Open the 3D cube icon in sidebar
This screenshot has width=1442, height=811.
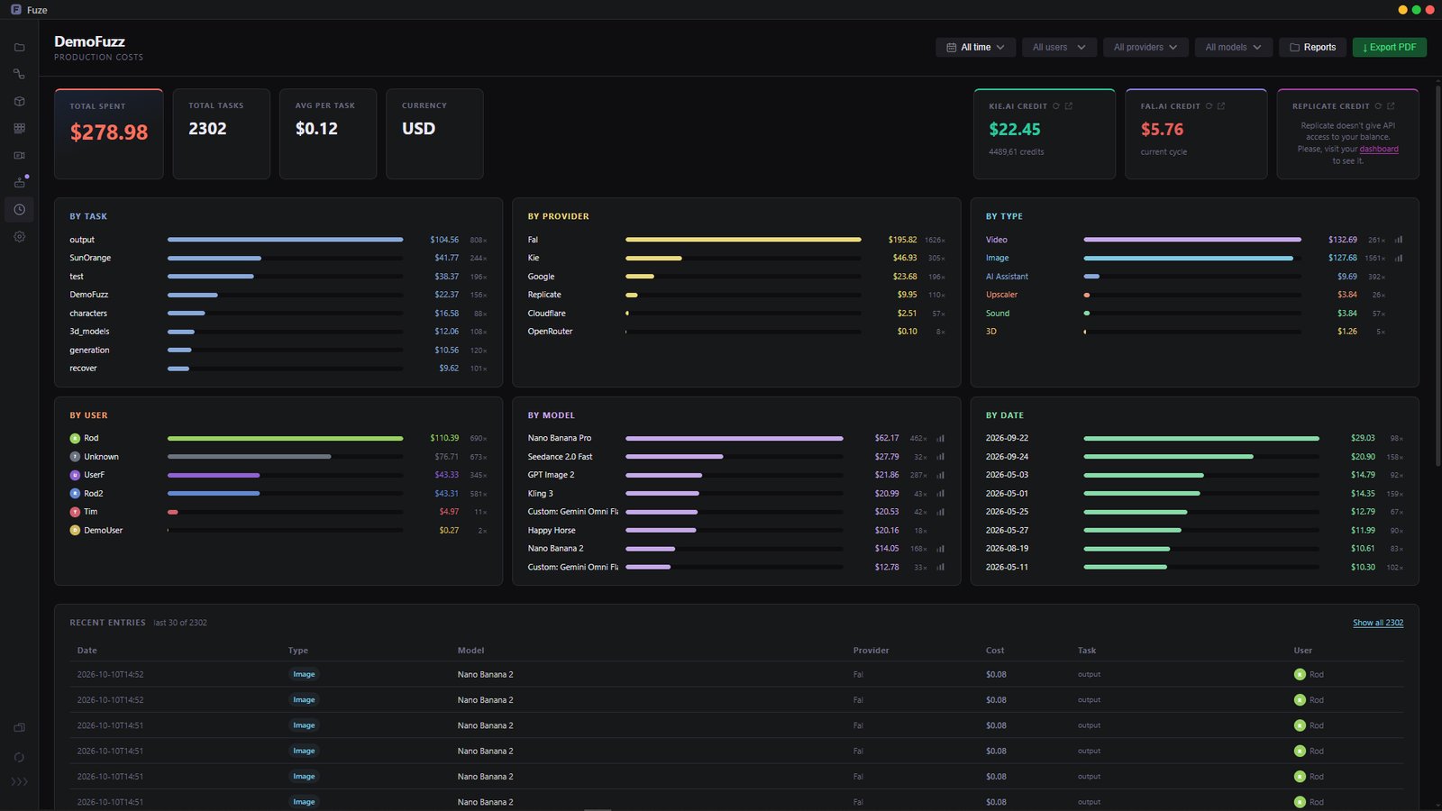[19, 101]
